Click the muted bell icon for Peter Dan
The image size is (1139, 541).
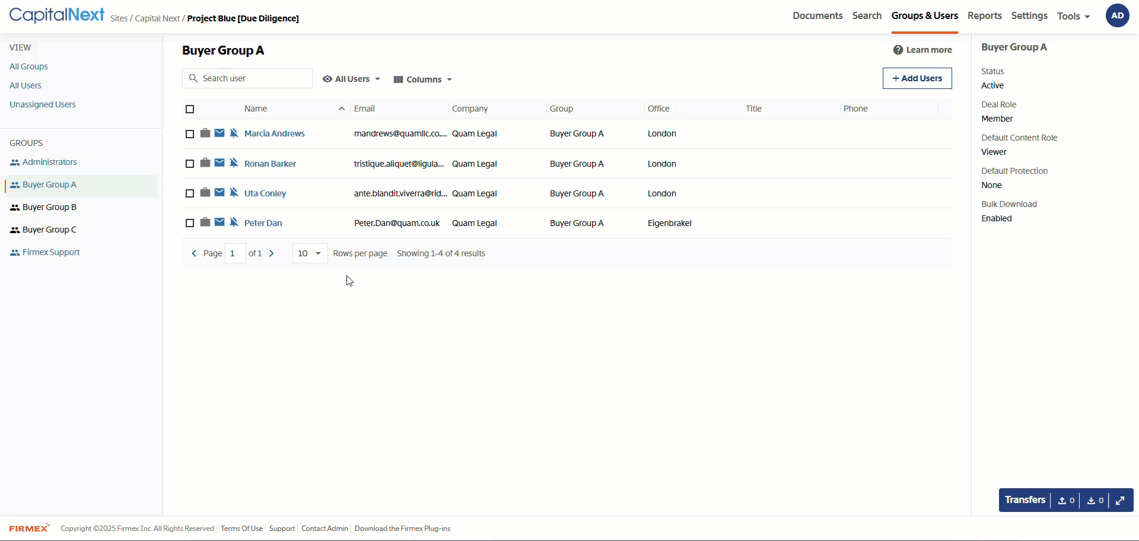click(234, 222)
